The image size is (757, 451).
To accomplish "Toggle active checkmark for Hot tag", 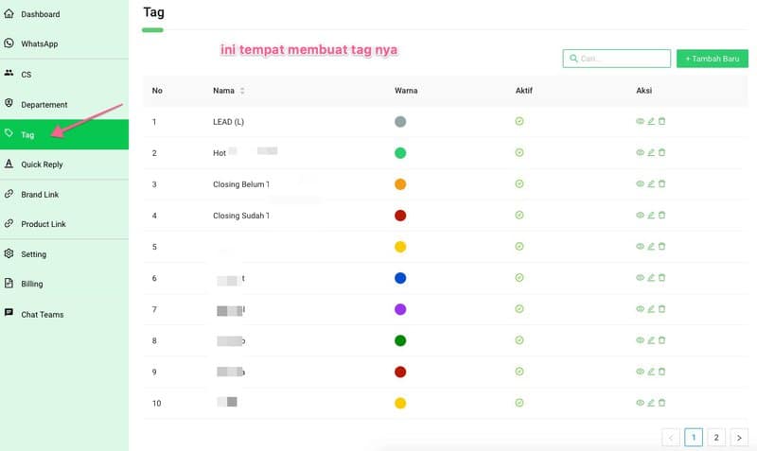I will tap(519, 152).
